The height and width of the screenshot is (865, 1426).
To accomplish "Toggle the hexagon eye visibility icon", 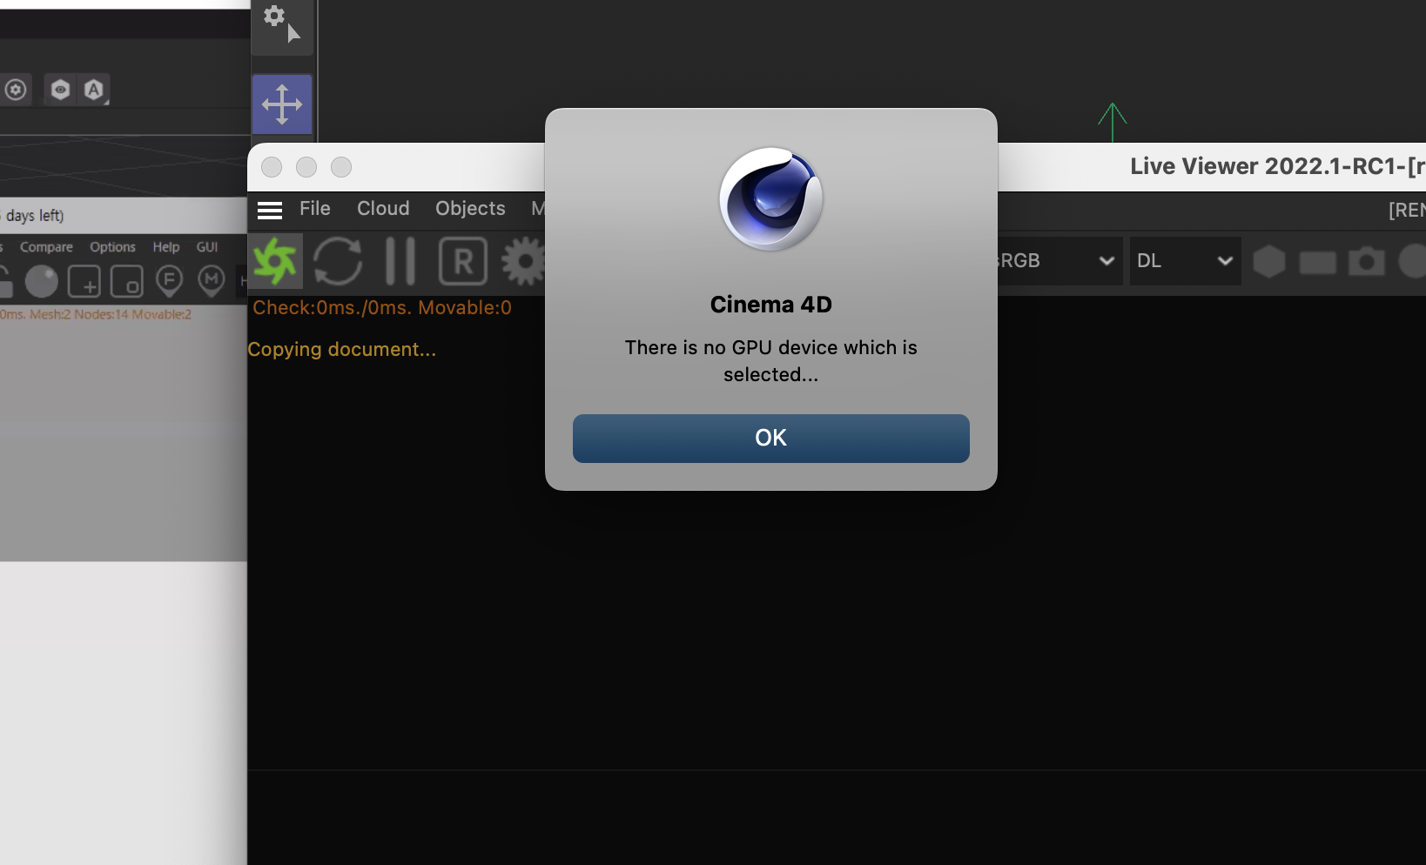I will (x=60, y=90).
